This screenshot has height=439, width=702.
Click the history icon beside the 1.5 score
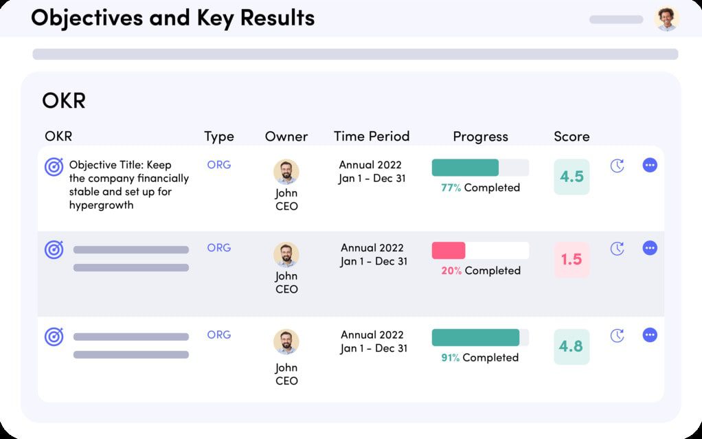point(617,249)
